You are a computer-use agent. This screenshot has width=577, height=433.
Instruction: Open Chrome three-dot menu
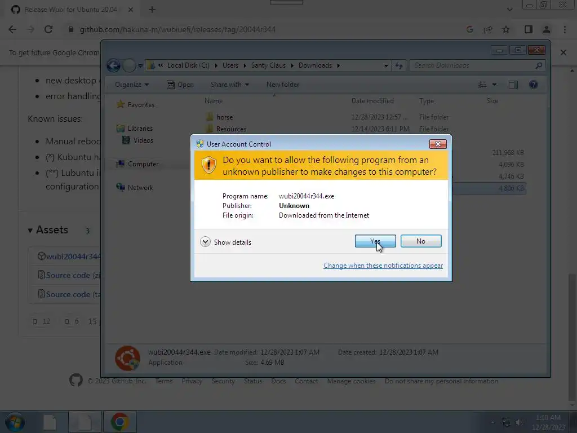pos(565,29)
